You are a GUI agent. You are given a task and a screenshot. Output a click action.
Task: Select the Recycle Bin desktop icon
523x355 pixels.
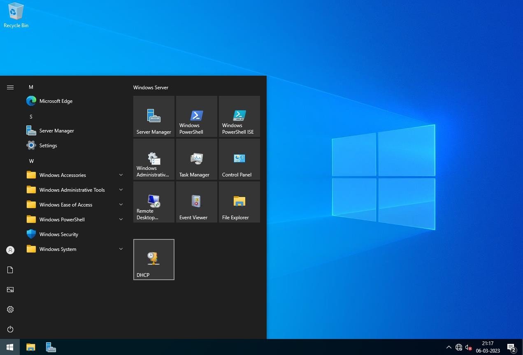(16, 15)
